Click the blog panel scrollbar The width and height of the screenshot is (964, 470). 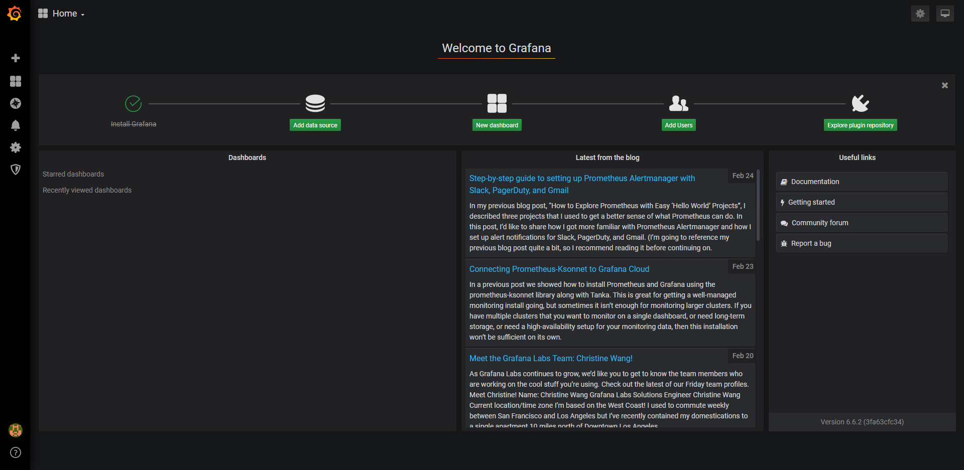758,206
